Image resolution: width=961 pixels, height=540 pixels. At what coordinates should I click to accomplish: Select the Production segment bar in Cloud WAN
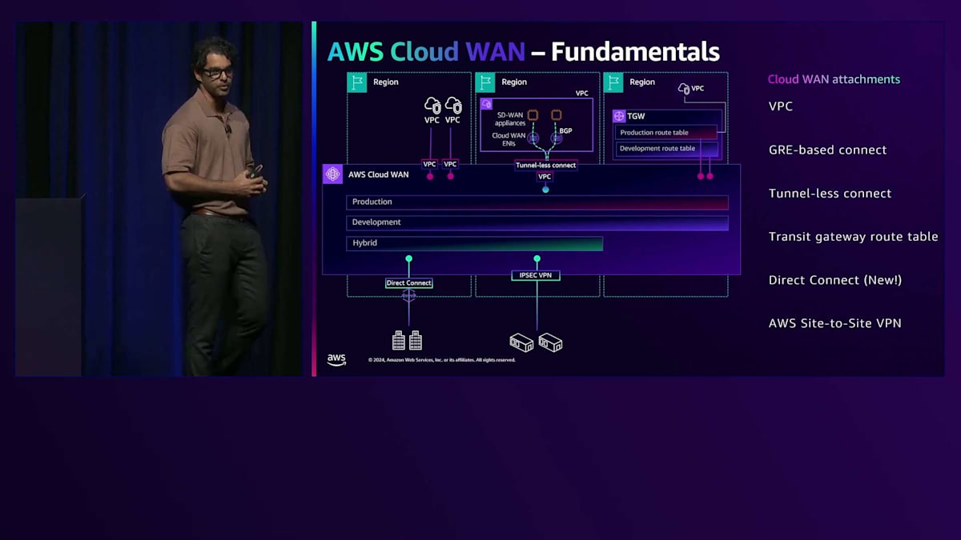537,202
